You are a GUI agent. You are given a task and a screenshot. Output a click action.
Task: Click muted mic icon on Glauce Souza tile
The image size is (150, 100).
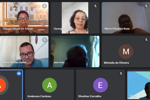click(x=44, y=6)
